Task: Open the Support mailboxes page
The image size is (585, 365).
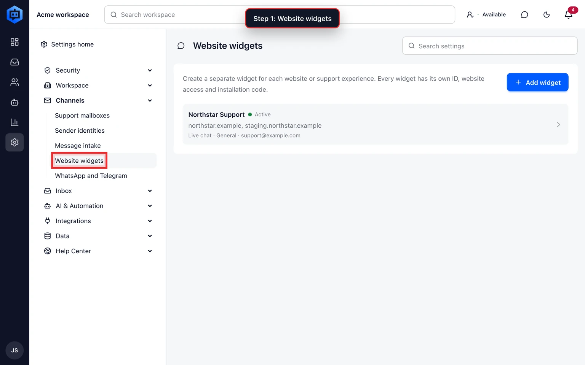Action: tap(82, 116)
